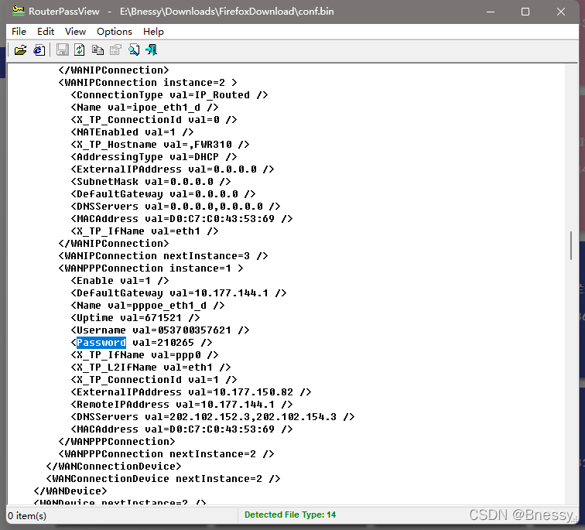Screen dimensions: 585x530
Task: Open router config file via folder icon
Action: pyautogui.click(x=20, y=50)
